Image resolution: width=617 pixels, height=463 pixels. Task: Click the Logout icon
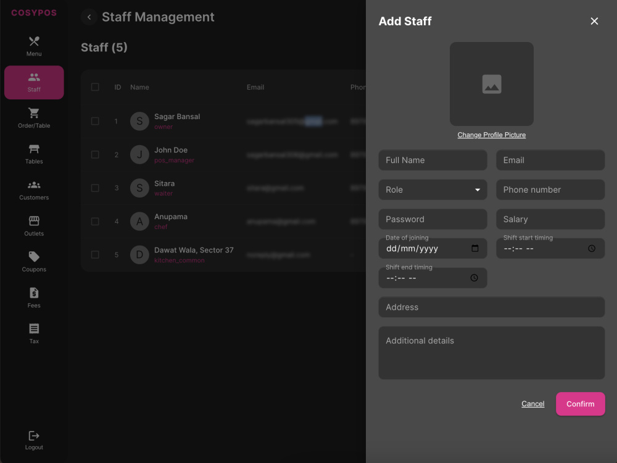[x=34, y=436]
